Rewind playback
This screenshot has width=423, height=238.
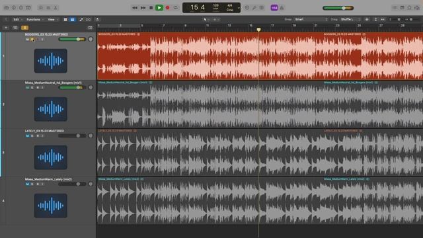(135, 8)
